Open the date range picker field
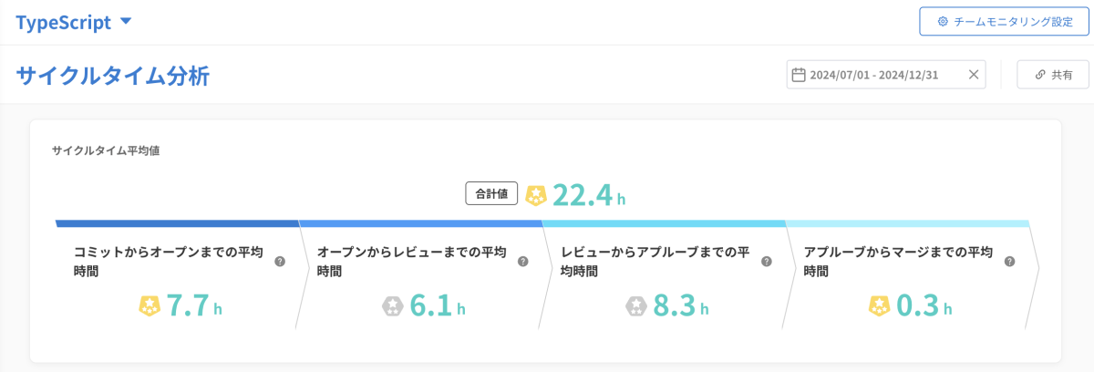The width and height of the screenshot is (1094, 372). tap(886, 75)
